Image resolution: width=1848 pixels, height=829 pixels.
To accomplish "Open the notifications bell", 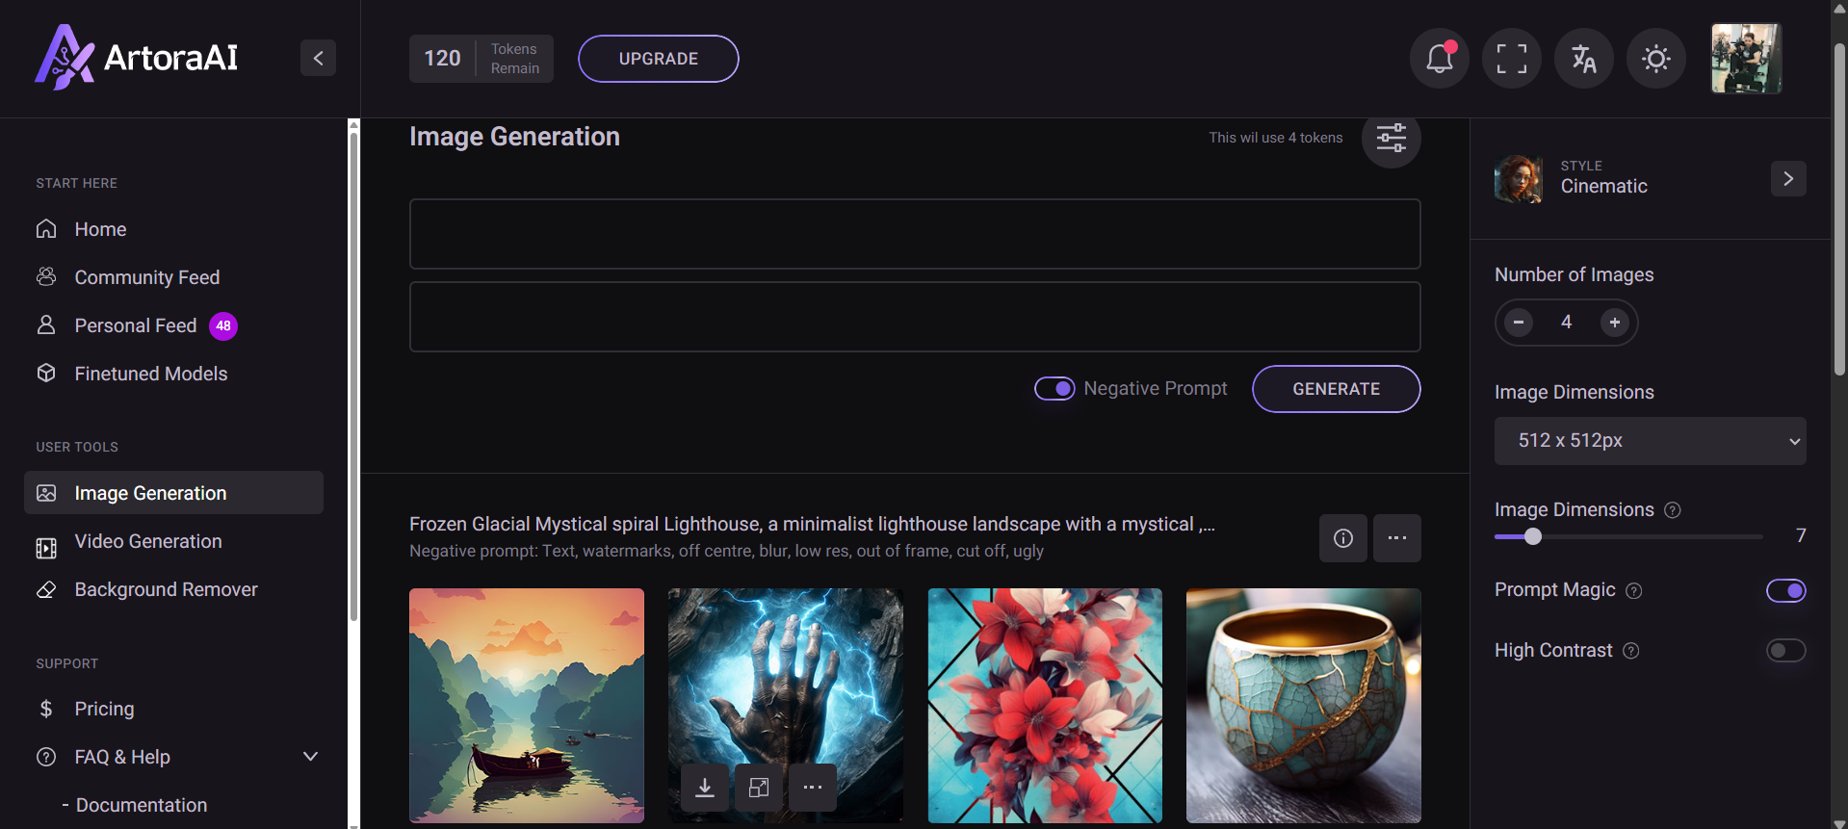I will click(x=1439, y=59).
